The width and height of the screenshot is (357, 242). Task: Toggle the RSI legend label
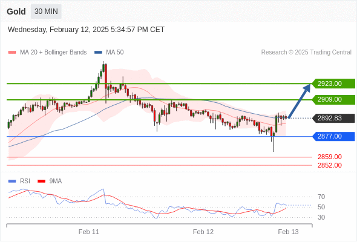(25, 181)
